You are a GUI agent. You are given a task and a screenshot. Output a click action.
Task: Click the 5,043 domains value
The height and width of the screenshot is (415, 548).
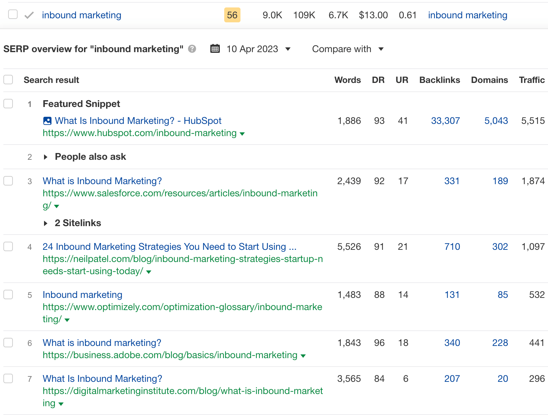coord(496,121)
